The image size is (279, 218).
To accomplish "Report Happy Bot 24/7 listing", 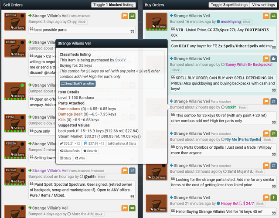I will coord(266,198).
